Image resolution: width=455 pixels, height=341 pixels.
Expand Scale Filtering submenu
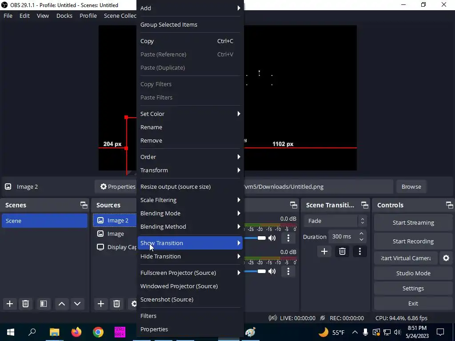(x=190, y=200)
